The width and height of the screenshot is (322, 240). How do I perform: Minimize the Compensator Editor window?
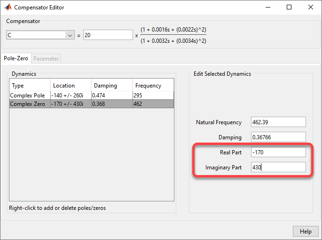268,8
